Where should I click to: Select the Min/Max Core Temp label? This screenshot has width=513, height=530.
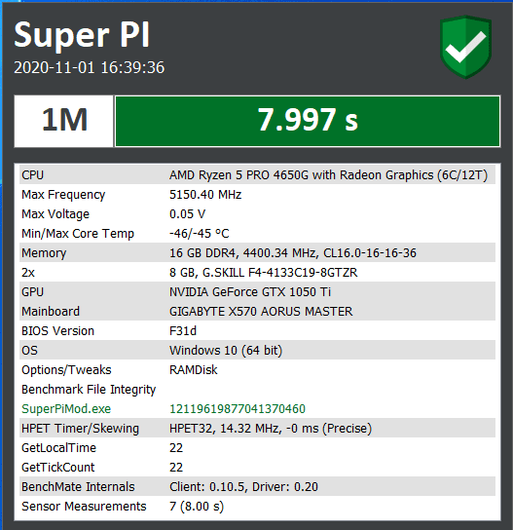78,234
